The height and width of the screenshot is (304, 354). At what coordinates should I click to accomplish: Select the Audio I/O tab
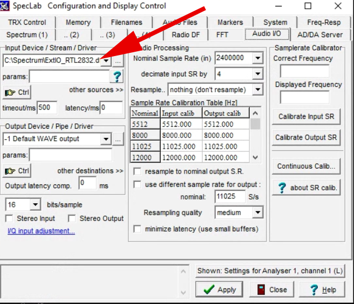267,33
